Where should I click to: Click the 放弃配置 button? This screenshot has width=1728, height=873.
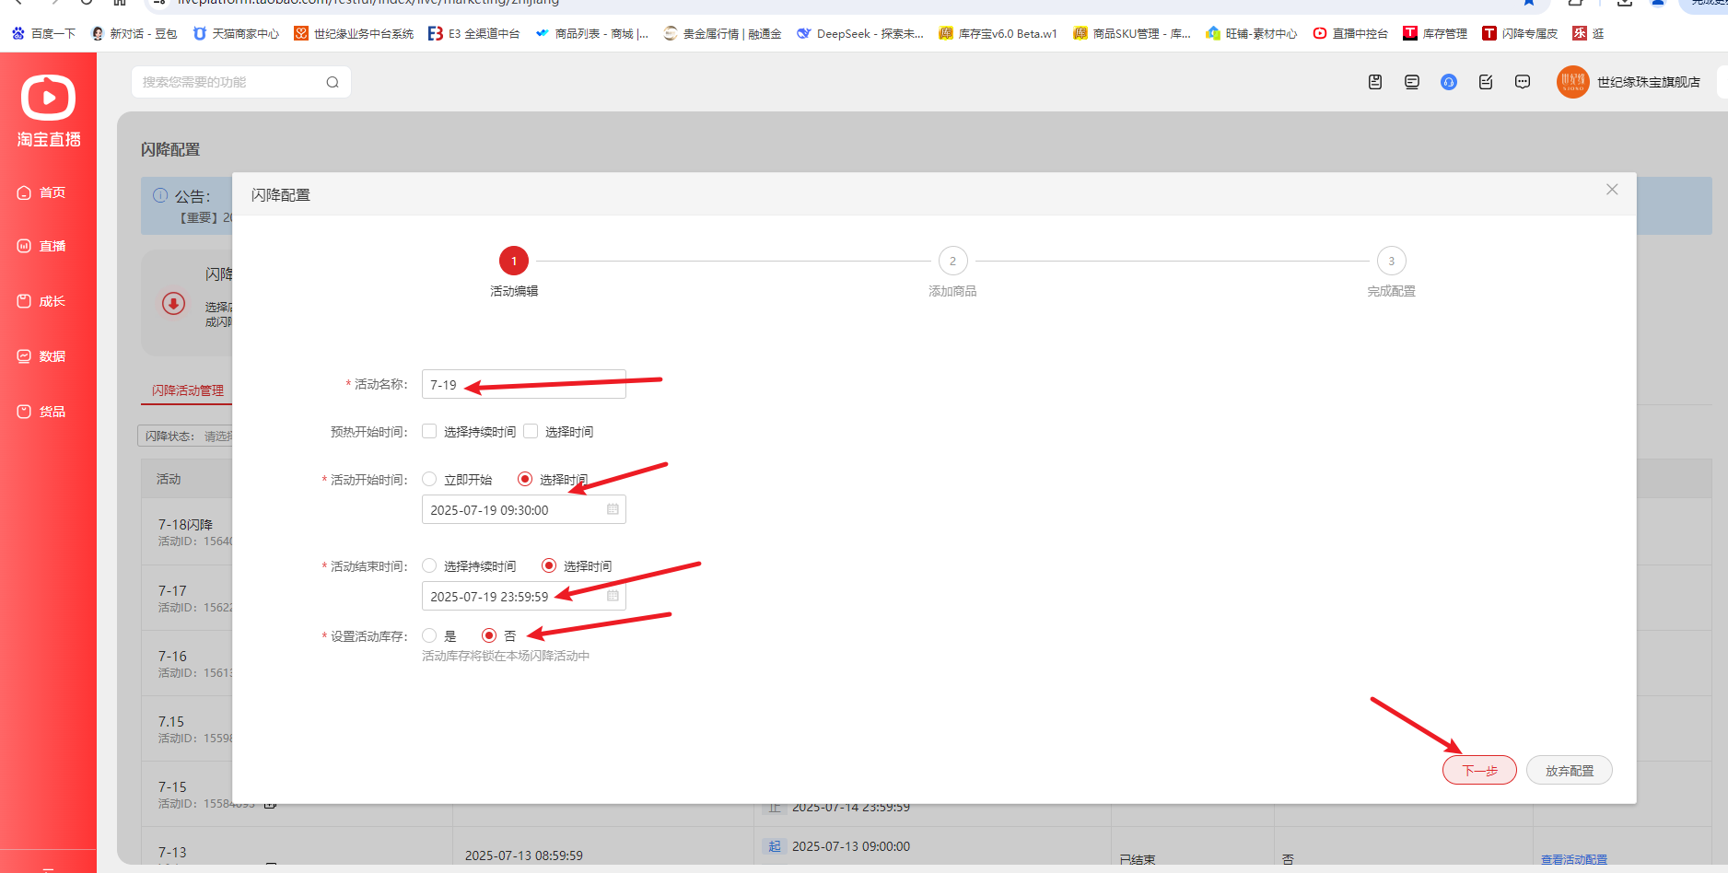click(1569, 771)
